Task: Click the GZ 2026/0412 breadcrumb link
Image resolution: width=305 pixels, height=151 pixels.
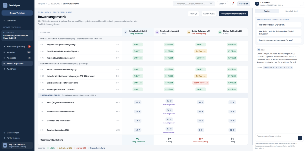Action: click(x=53, y=4)
